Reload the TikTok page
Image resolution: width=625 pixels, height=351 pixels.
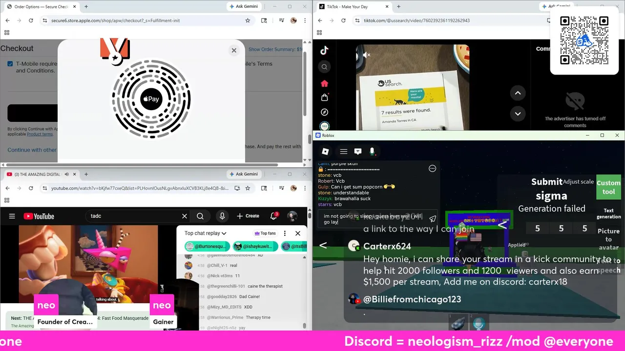[343, 20]
